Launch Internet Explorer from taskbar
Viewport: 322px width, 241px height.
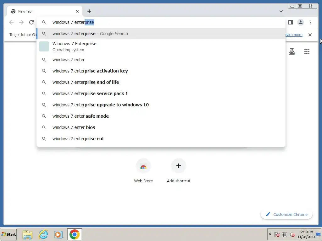click(43, 234)
